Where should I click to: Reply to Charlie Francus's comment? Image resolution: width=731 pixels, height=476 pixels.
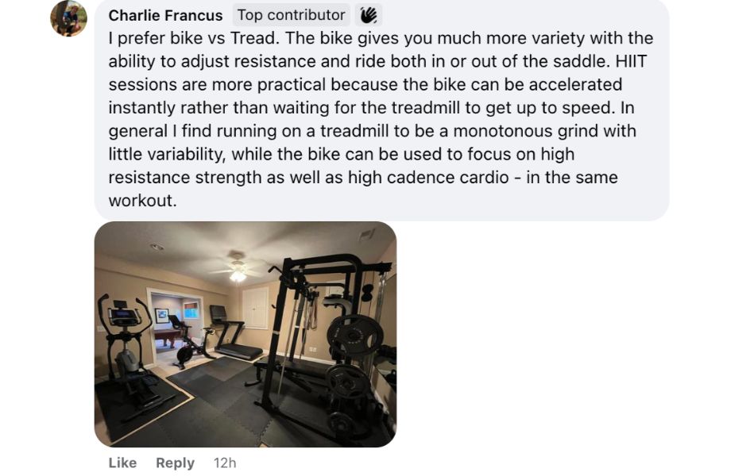click(x=175, y=463)
